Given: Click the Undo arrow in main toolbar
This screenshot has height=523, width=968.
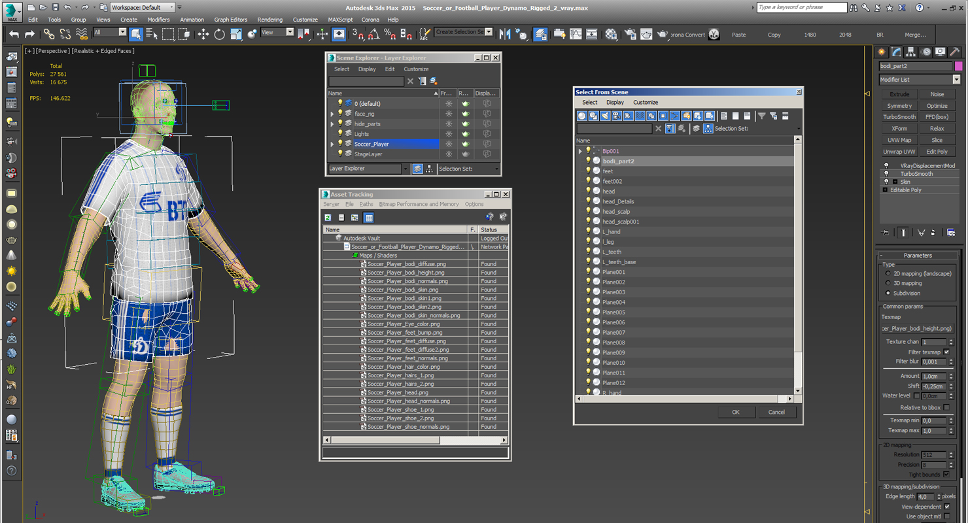Looking at the screenshot, I should (14, 34).
